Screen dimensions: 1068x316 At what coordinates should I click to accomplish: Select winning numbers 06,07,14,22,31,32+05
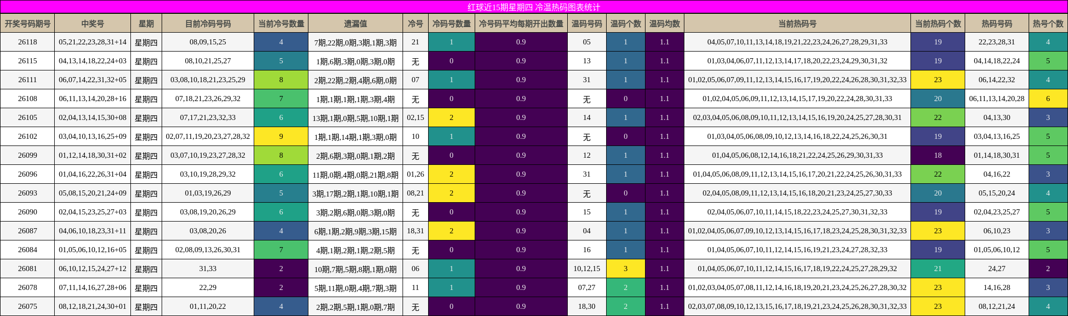pos(93,80)
